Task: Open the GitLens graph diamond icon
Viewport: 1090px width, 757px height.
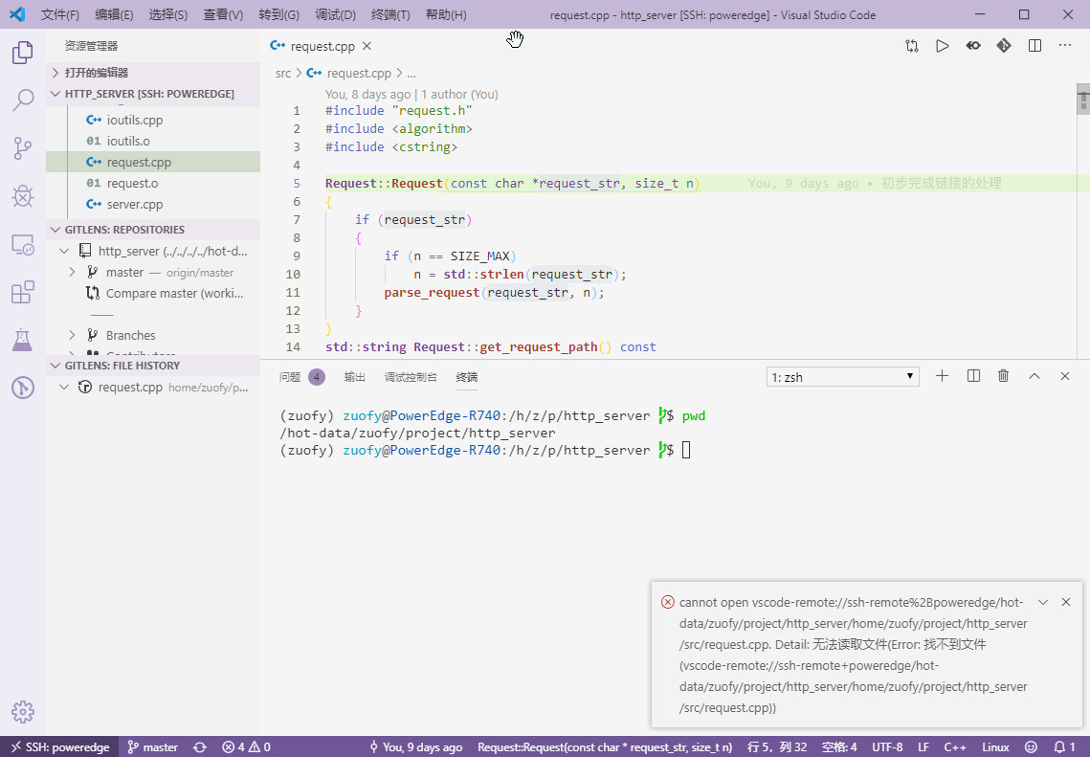Action: (x=1003, y=45)
